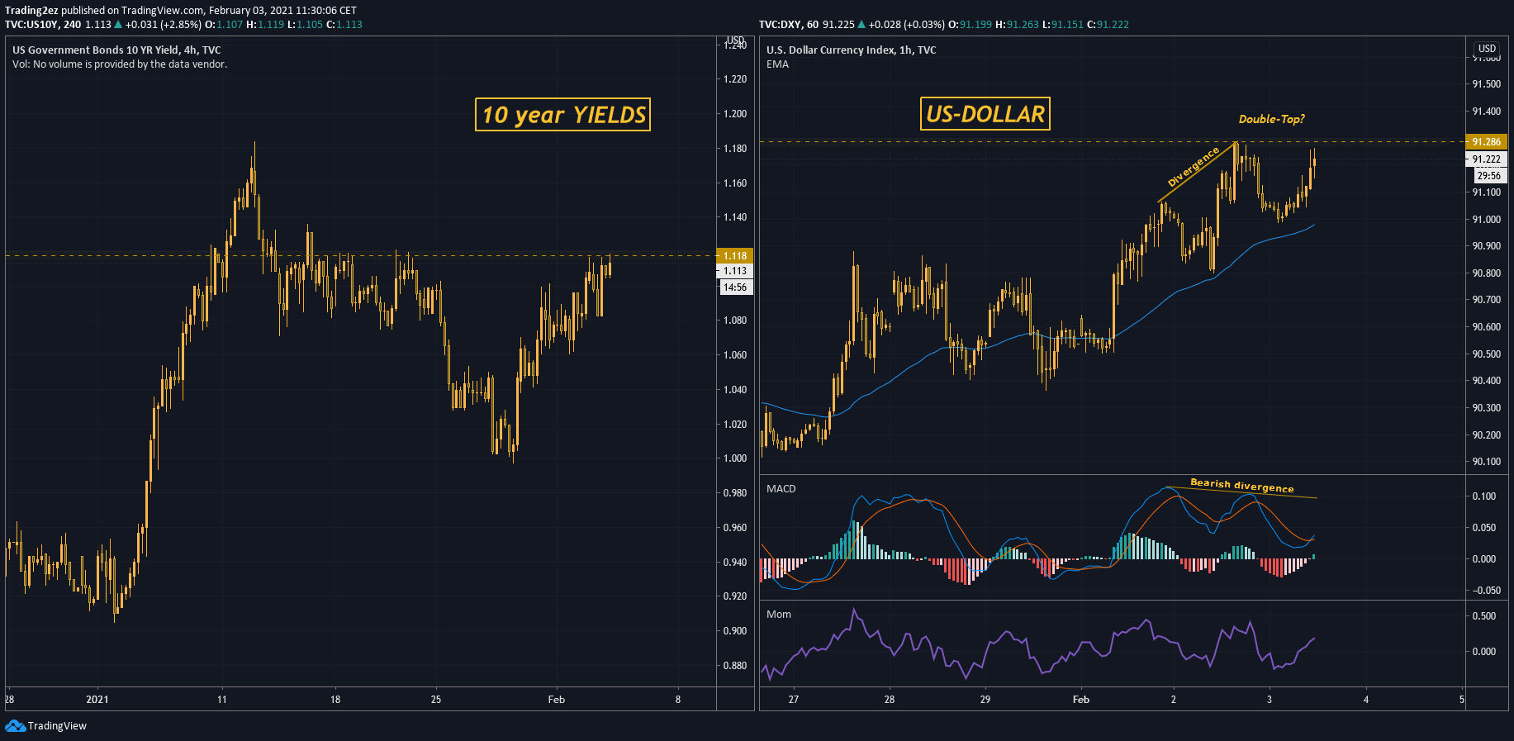Screen dimensions: 1514x741
Task: Click the U.S. Dollar Currency Index title
Action: pyautogui.click(x=851, y=50)
